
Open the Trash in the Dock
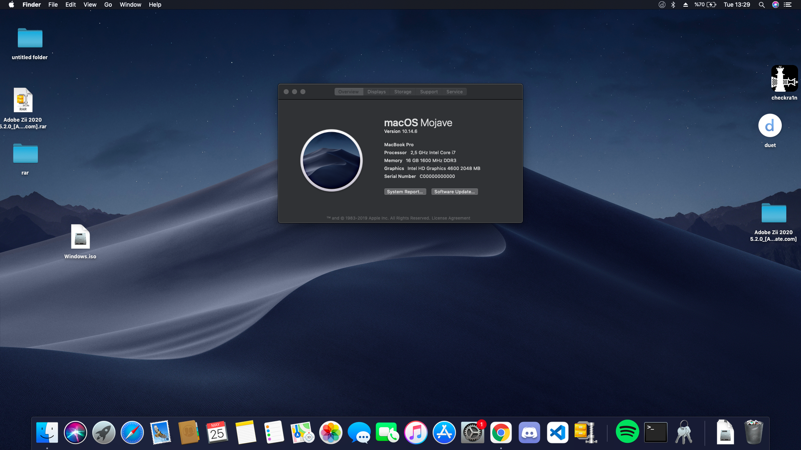coord(753,432)
